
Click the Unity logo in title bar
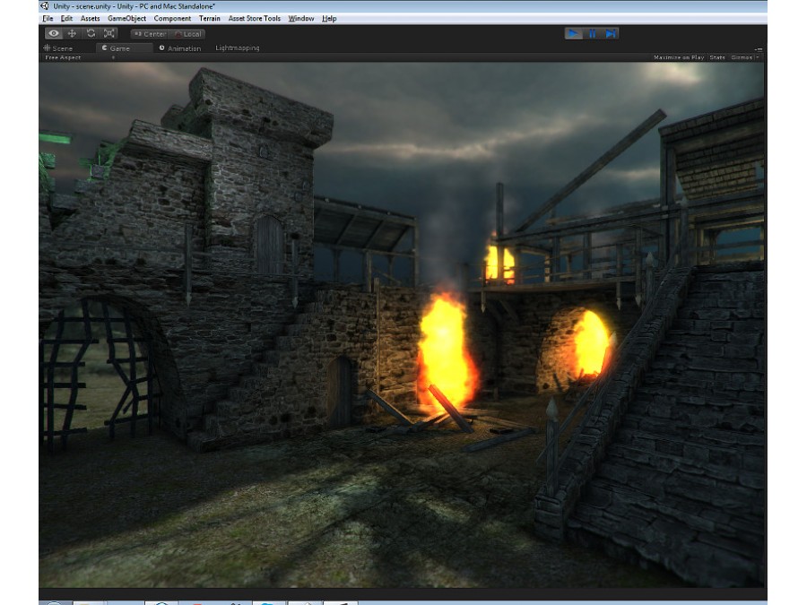pos(46,6)
